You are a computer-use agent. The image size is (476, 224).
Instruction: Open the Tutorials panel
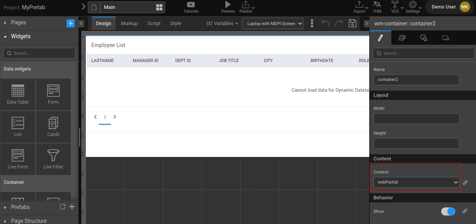(191, 7)
